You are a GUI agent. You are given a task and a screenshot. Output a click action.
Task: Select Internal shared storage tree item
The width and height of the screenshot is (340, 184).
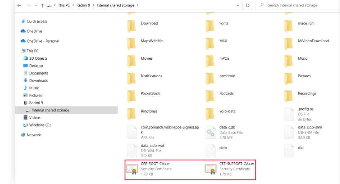click(x=66, y=110)
